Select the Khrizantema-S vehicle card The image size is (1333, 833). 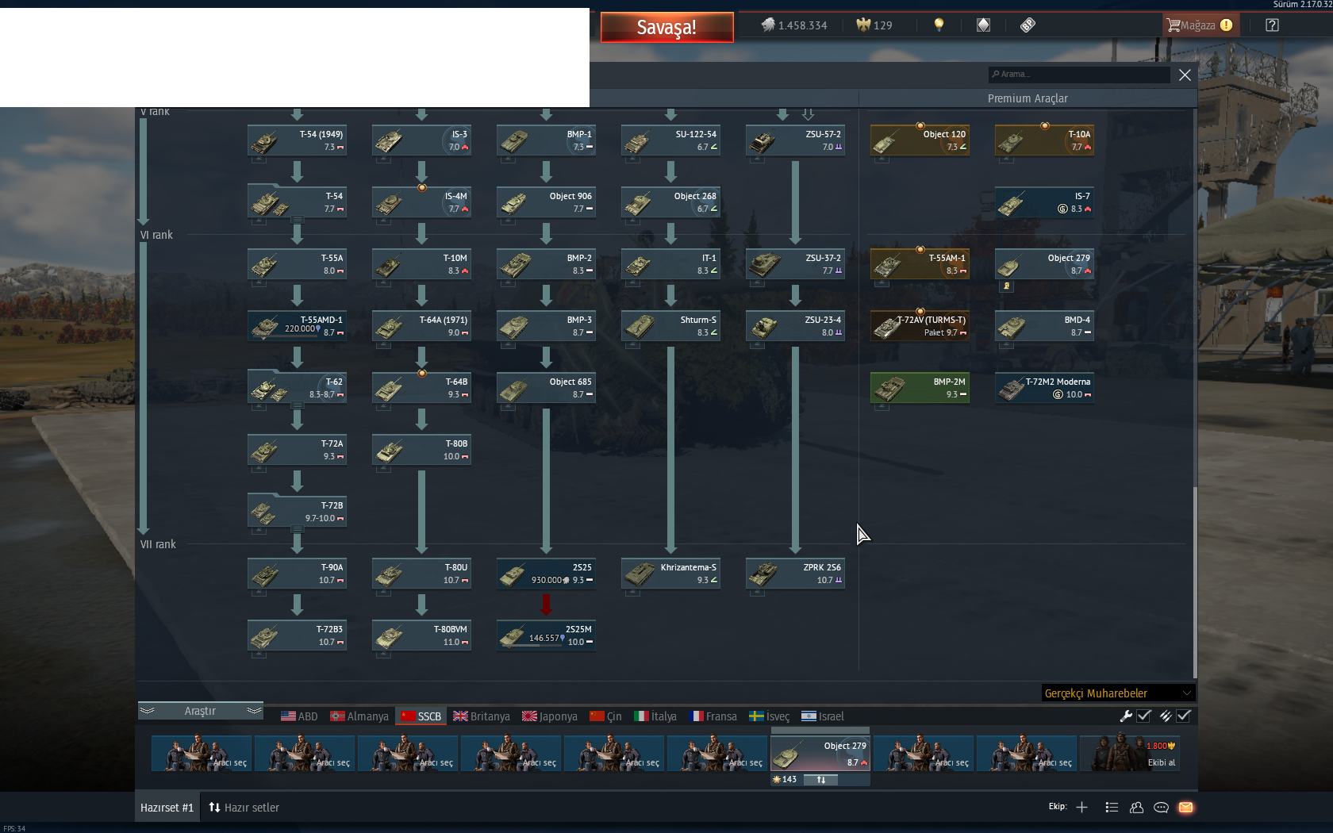click(x=670, y=574)
